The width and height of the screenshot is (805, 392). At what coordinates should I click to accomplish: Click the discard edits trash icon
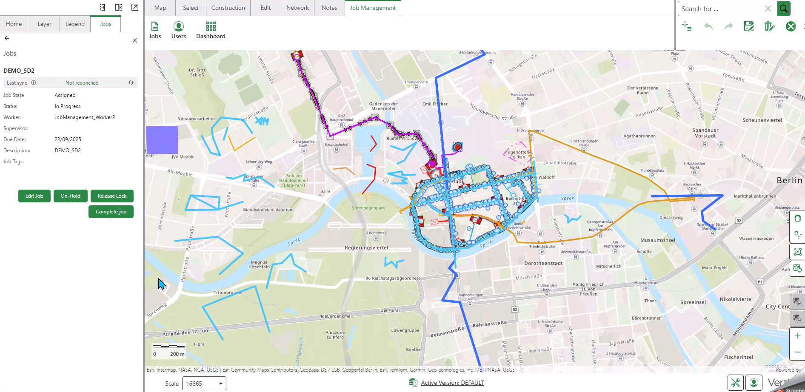pos(769,26)
